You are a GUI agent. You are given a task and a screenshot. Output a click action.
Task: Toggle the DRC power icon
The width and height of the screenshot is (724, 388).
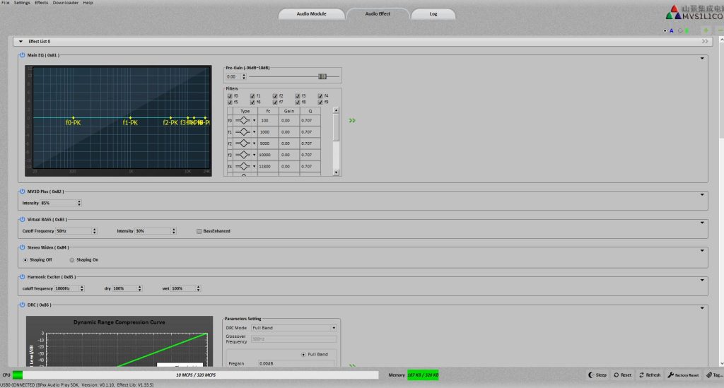(x=22, y=305)
